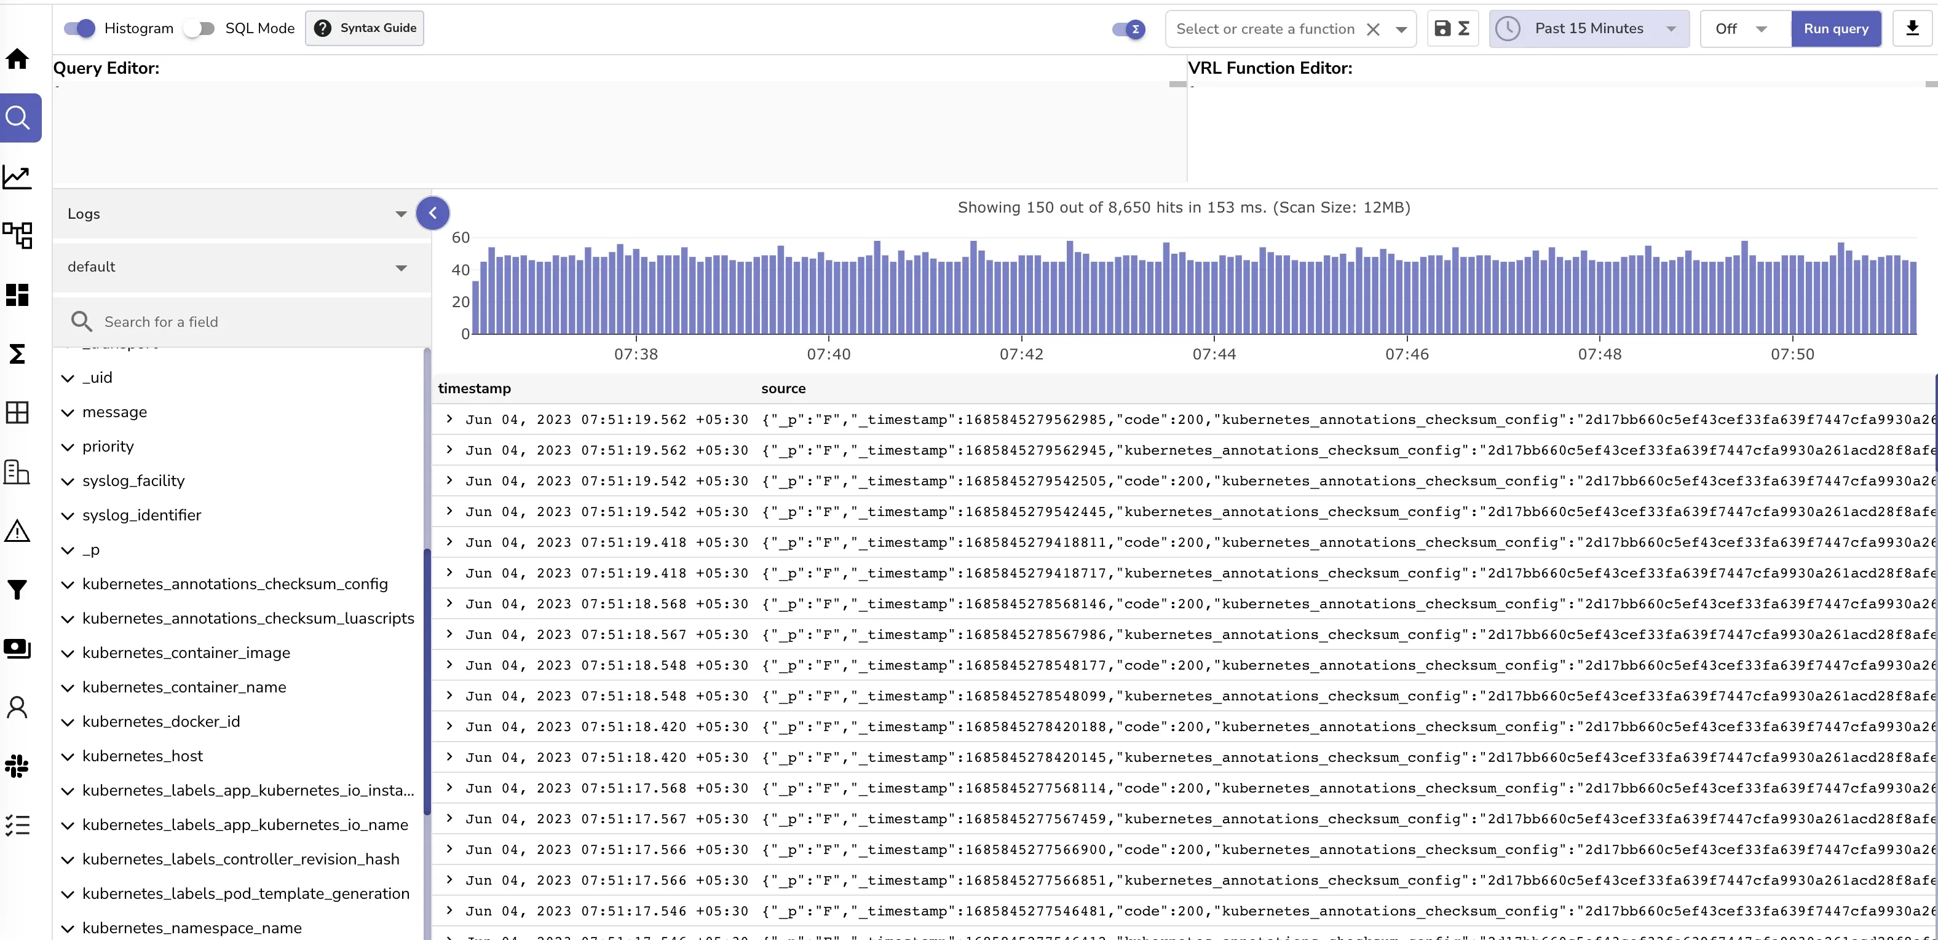
Task: Open the Metrics charts view
Action: pos(17,176)
